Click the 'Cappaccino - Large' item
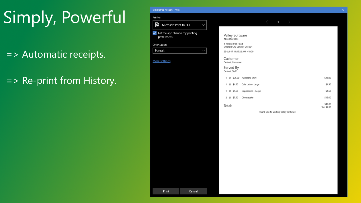Image resolution: width=361 pixels, height=203 pixels. click(x=251, y=91)
